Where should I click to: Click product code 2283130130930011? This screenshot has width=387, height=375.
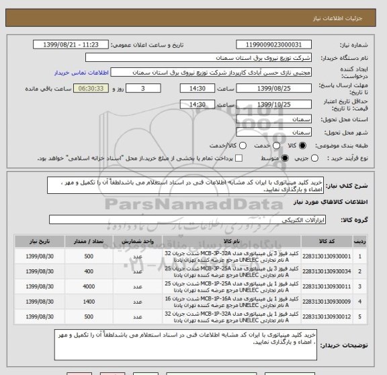[x=327, y=287]
